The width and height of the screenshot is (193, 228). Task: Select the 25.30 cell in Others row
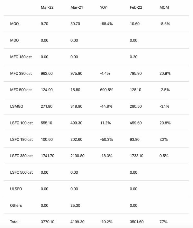pyautogui.click(x=75, y=205)
